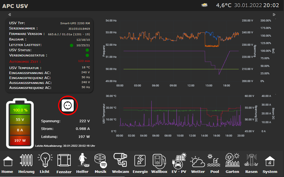Go to next page with right arrow
284x177 pixels.
(274, 15)
